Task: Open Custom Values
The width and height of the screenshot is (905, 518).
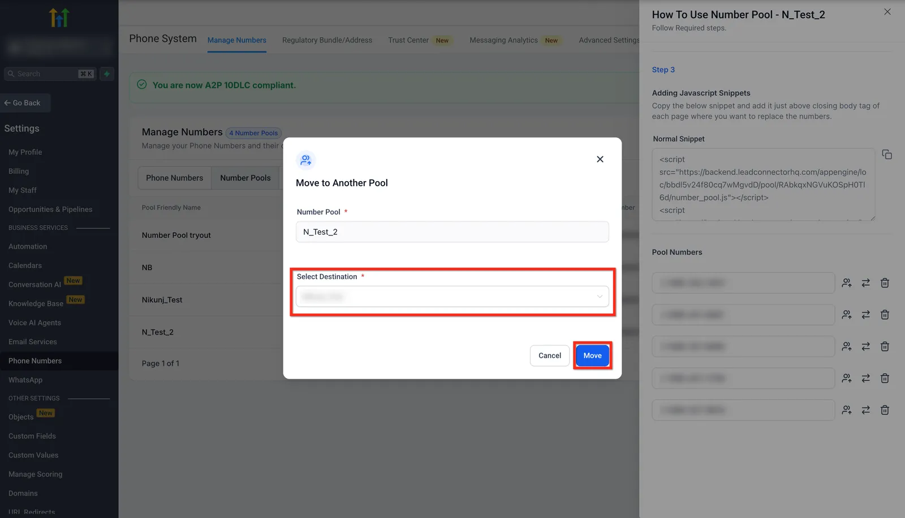Action: [x=33, y=455]
